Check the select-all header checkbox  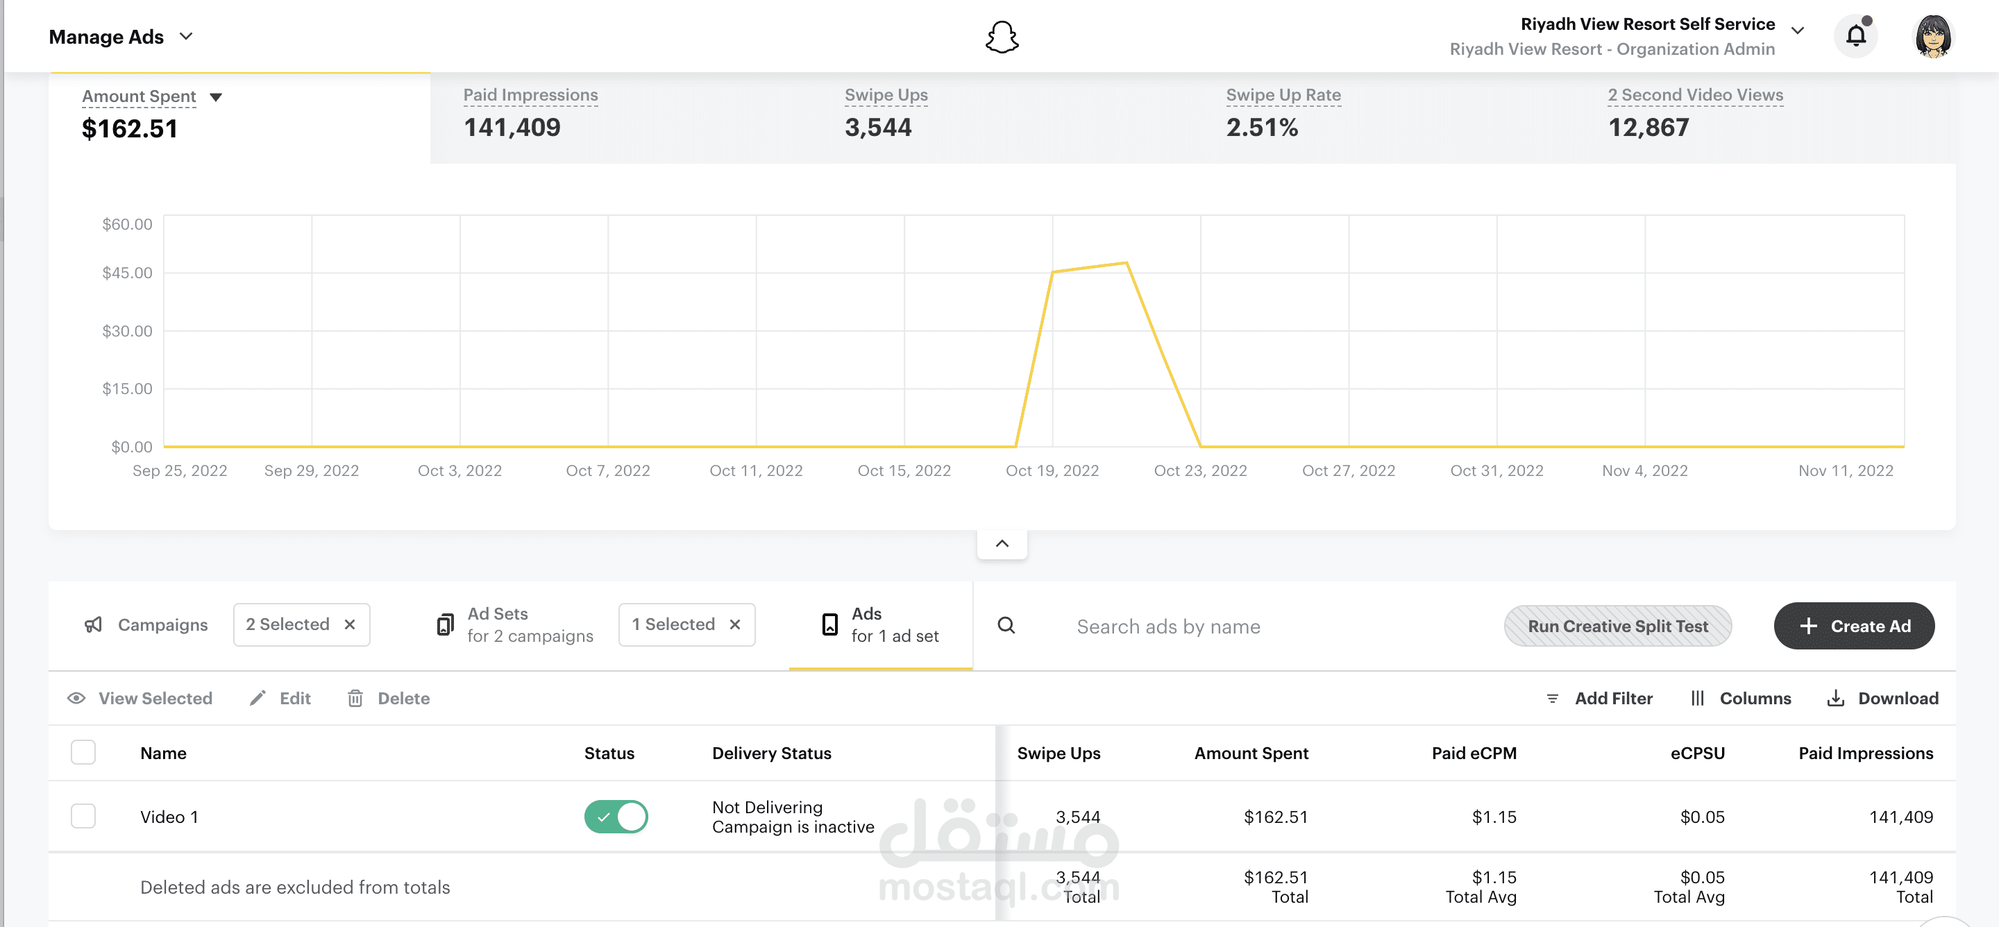[x=83, y=752]
